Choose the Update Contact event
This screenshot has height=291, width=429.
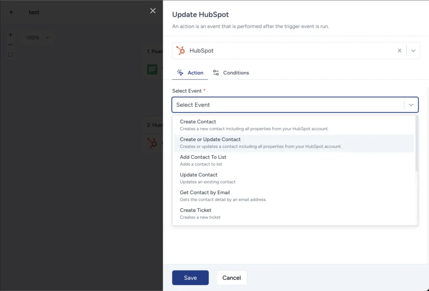294,178
